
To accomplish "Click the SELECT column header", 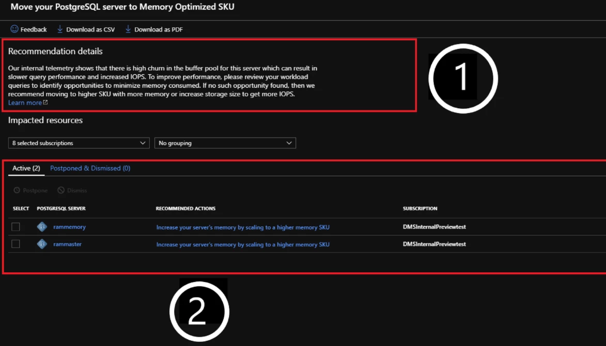I will pos(21,208).
